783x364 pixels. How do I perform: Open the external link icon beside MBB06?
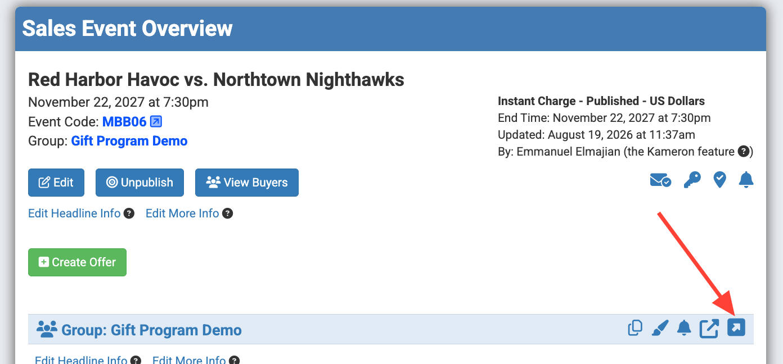[x=156, y=121]
